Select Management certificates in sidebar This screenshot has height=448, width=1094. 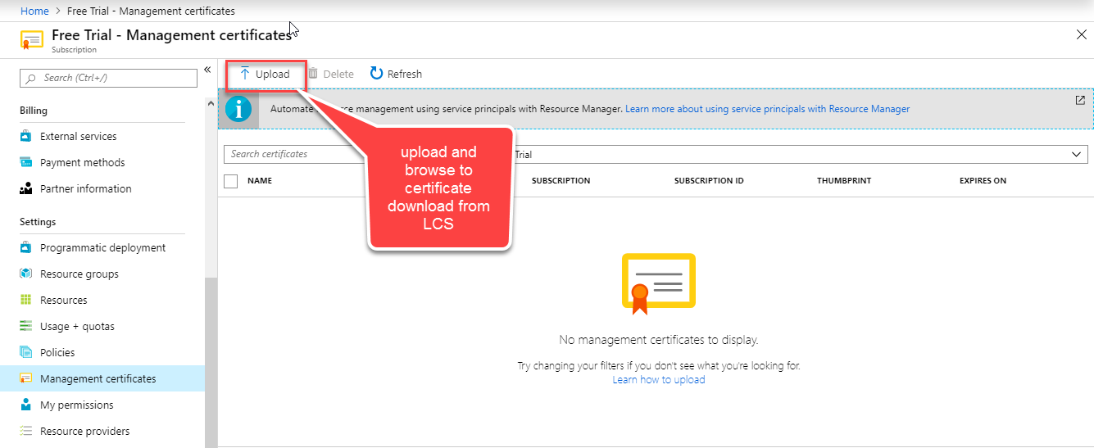pos(102,378)
